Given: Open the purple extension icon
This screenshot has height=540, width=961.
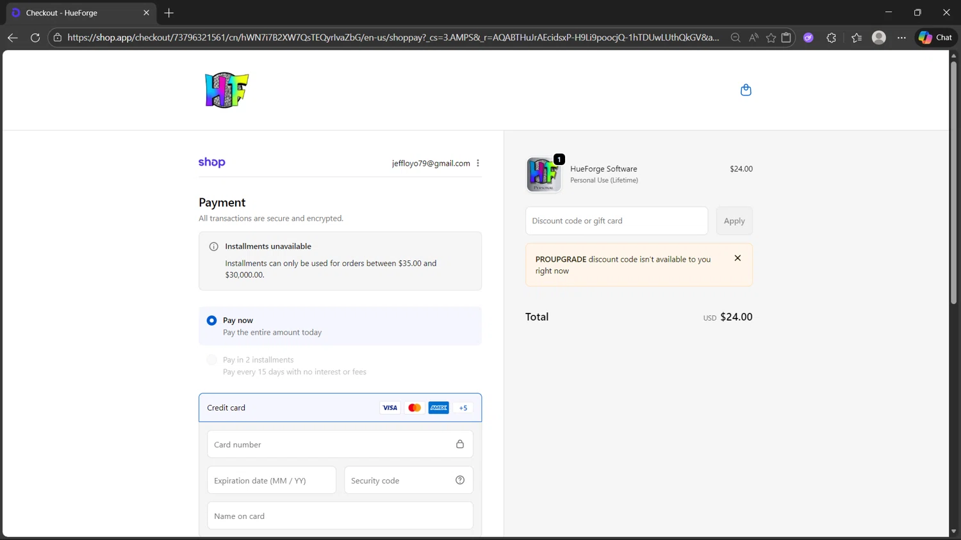Looking at the screenshot, I should coord(809,38).
